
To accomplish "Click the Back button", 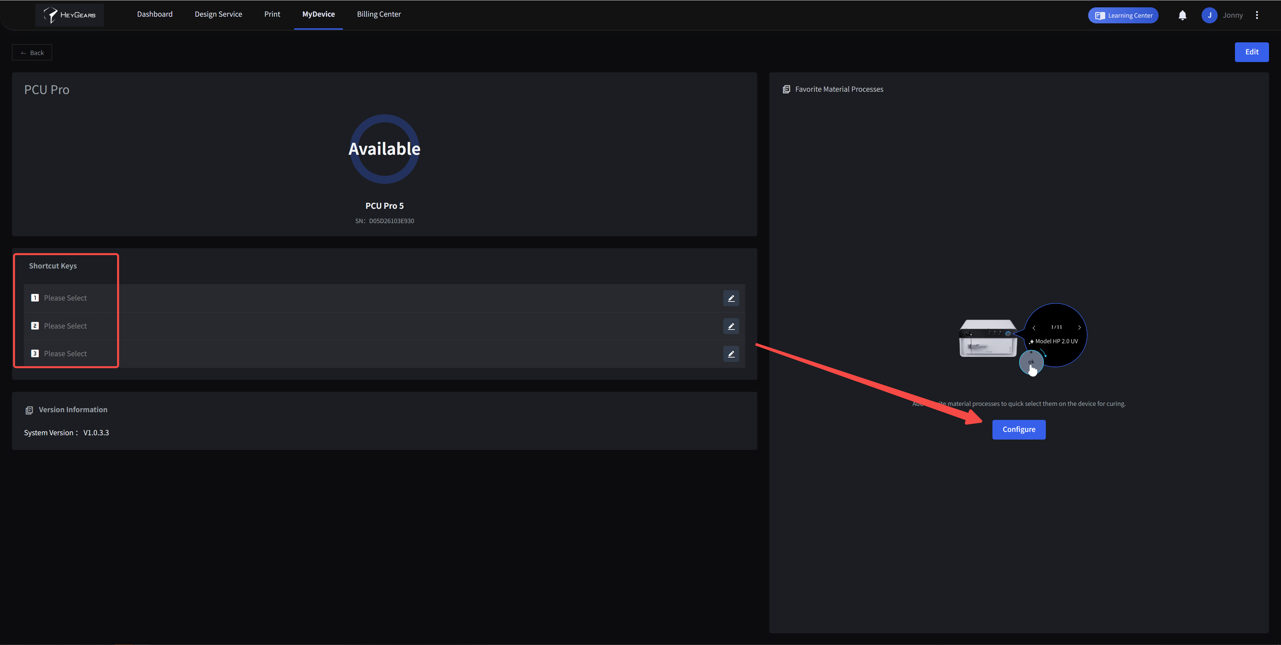I will (32, 53).
